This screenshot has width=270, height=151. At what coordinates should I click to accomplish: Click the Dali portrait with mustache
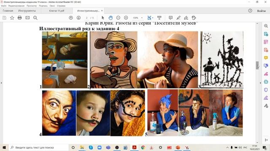(x=59, y=113)
